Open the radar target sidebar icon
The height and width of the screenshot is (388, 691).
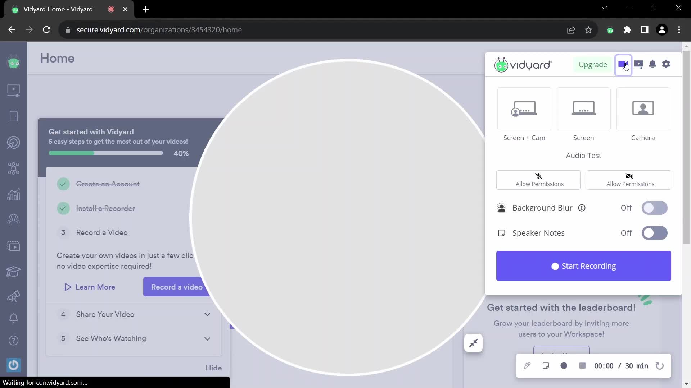click(x=14, y=142)
